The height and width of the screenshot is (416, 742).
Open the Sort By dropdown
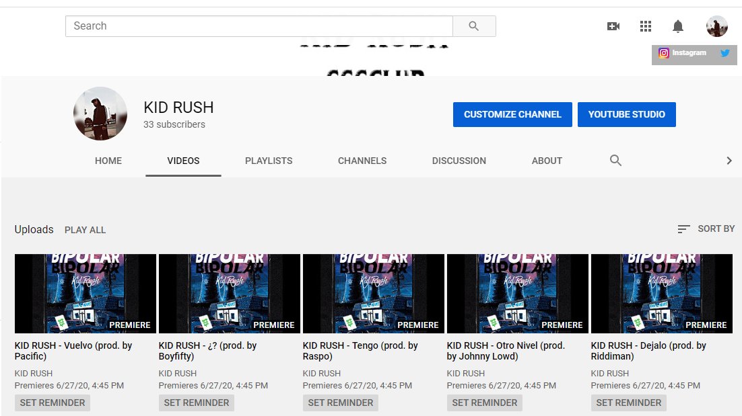pyautogui.click(x=706, y=229)
